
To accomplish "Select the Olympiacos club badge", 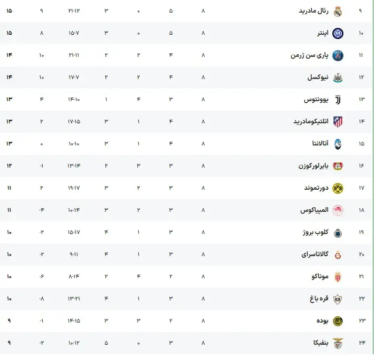I will (x=338, y=210).
